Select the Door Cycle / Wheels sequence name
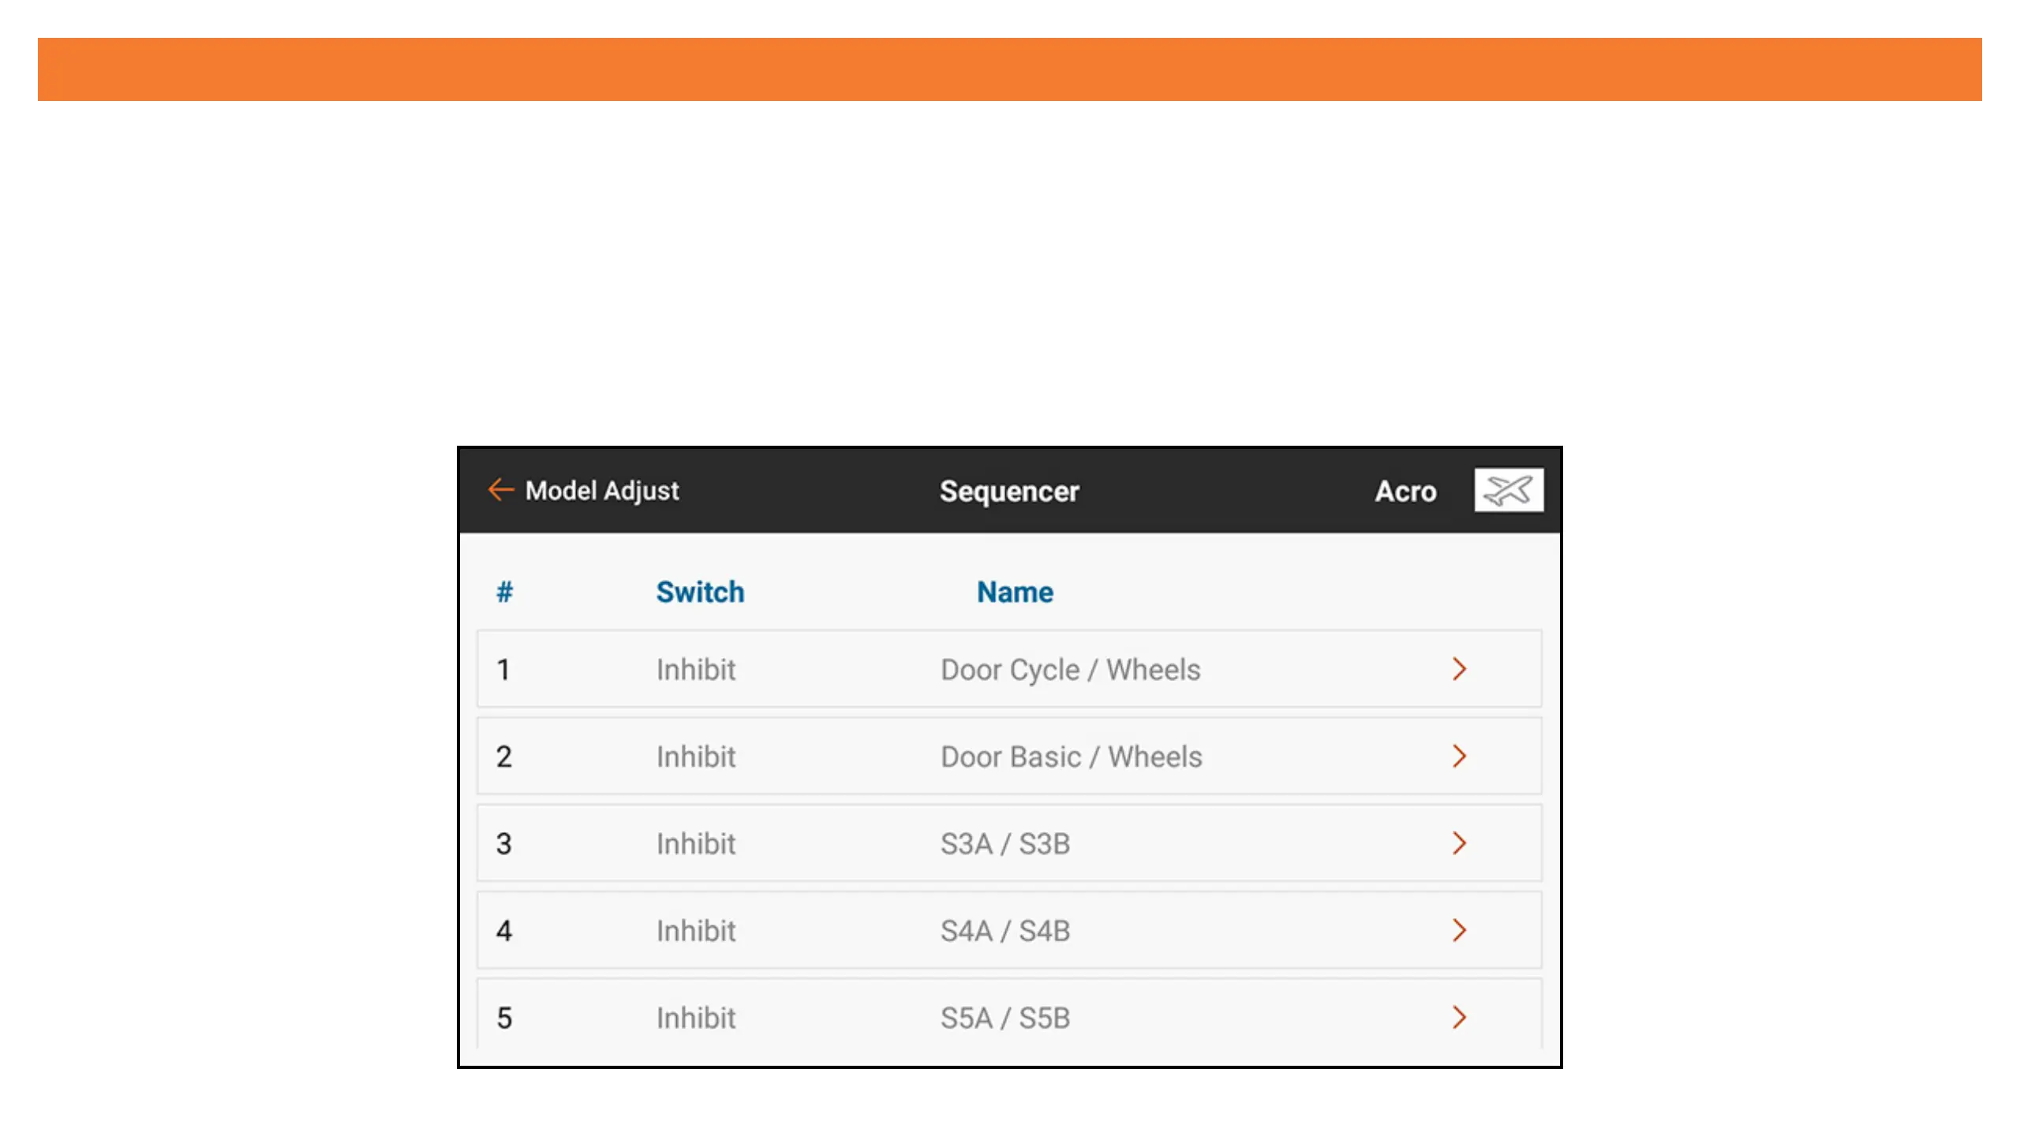This screenshot has width=2020, height=1136. [1070, 670]
